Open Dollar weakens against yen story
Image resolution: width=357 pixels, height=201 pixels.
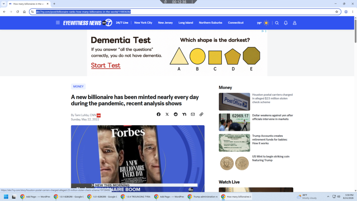[x=273, y=117]
